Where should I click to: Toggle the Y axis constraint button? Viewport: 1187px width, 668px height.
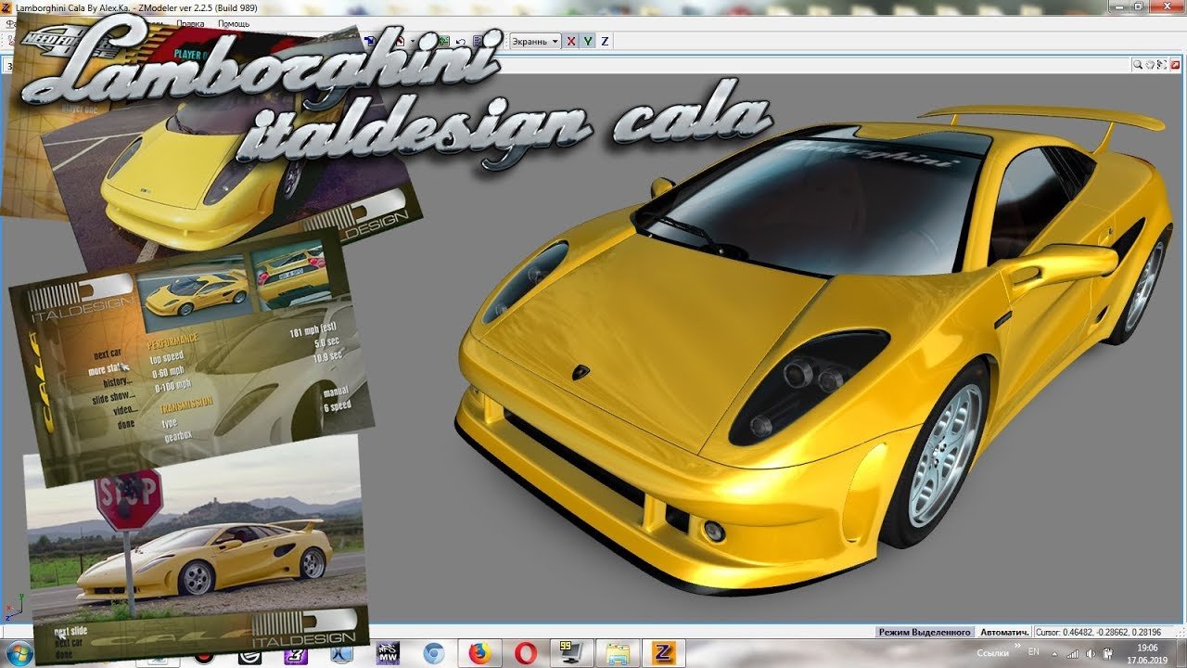click(x=588, y=42)
